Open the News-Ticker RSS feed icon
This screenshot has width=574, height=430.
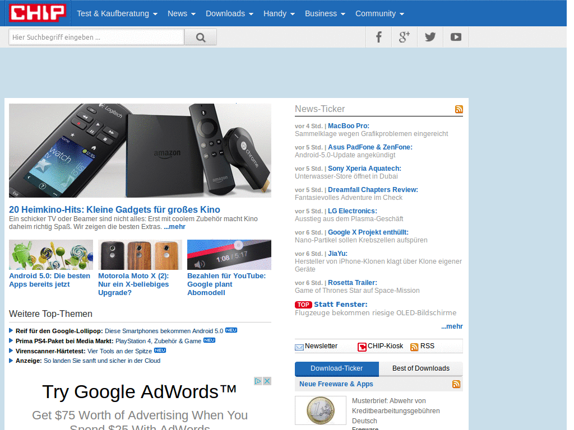point(459,109)
